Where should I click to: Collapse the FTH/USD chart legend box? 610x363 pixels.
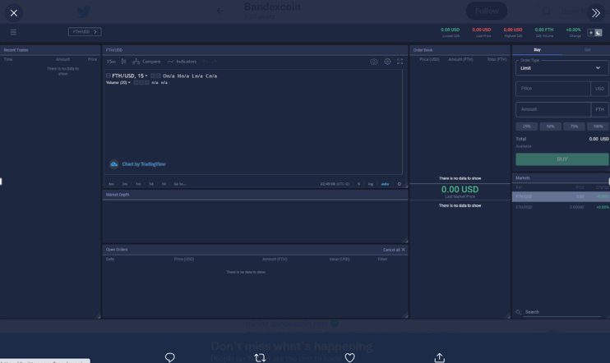point(109,76)
